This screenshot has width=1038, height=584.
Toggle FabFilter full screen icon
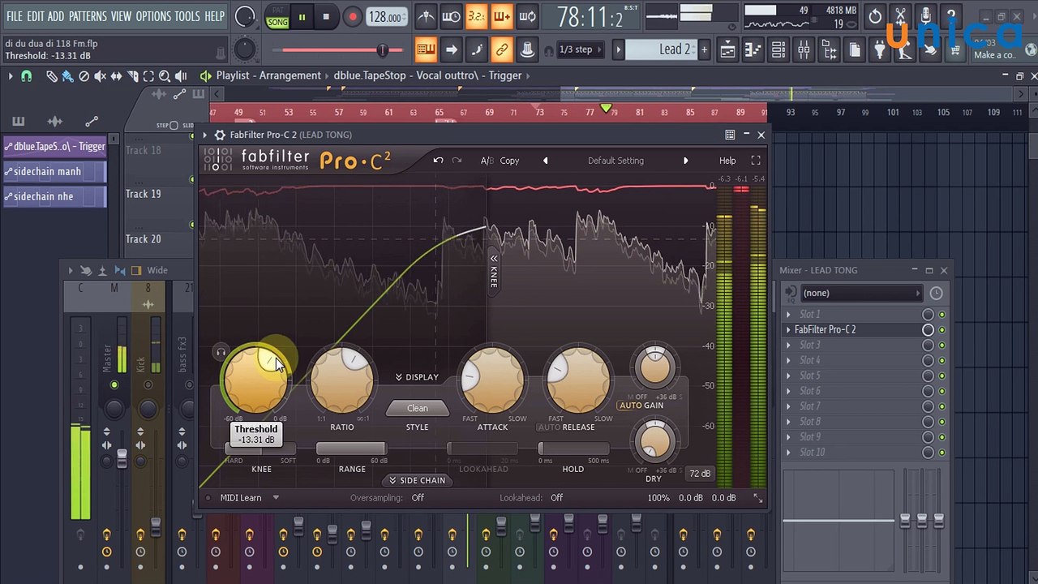756,161
